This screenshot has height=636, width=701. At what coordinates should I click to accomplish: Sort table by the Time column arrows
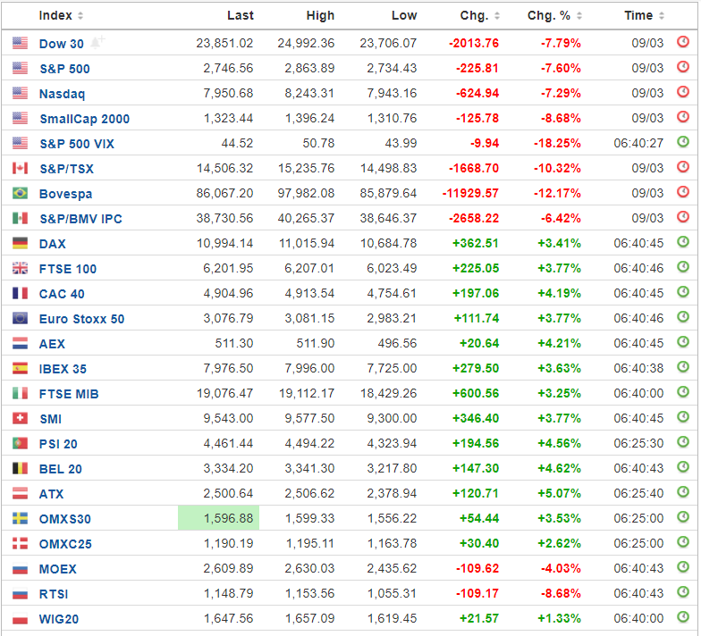click(662, 16)
